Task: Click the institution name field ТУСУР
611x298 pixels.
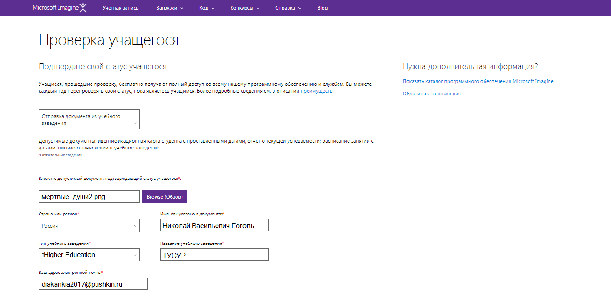Action: click(x=214, y=255)
